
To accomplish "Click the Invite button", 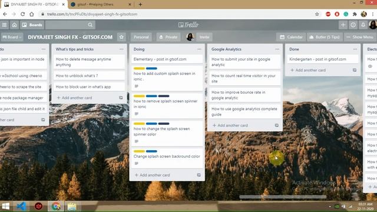I will (x=204, y=37).
